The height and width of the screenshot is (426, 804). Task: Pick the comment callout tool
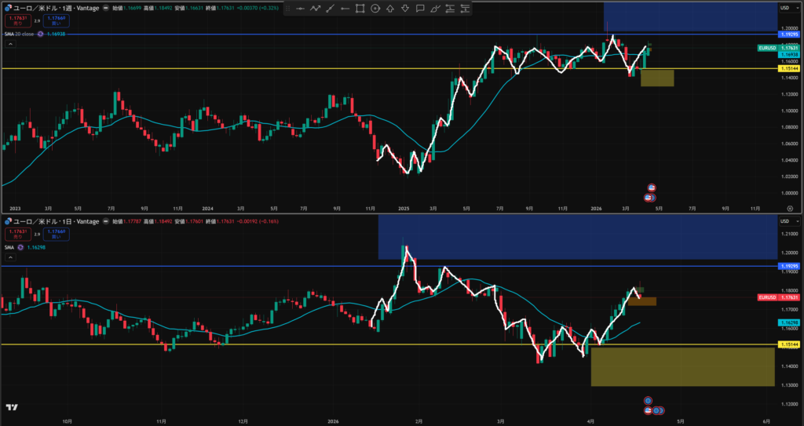coord(420,9)
